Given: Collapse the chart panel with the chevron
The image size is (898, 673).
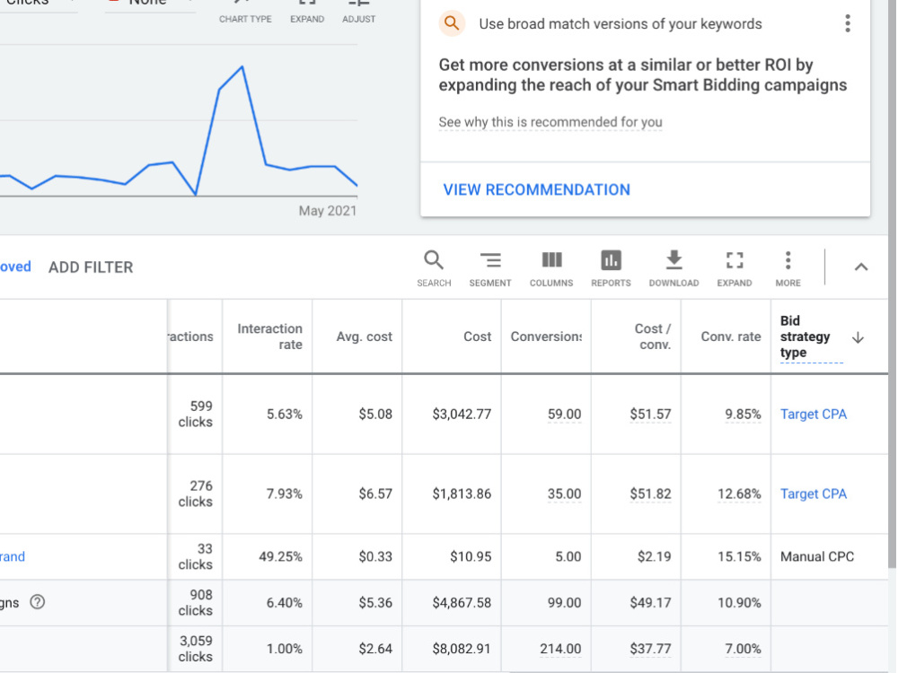Looking at the screenshot, I should (861, 267).
